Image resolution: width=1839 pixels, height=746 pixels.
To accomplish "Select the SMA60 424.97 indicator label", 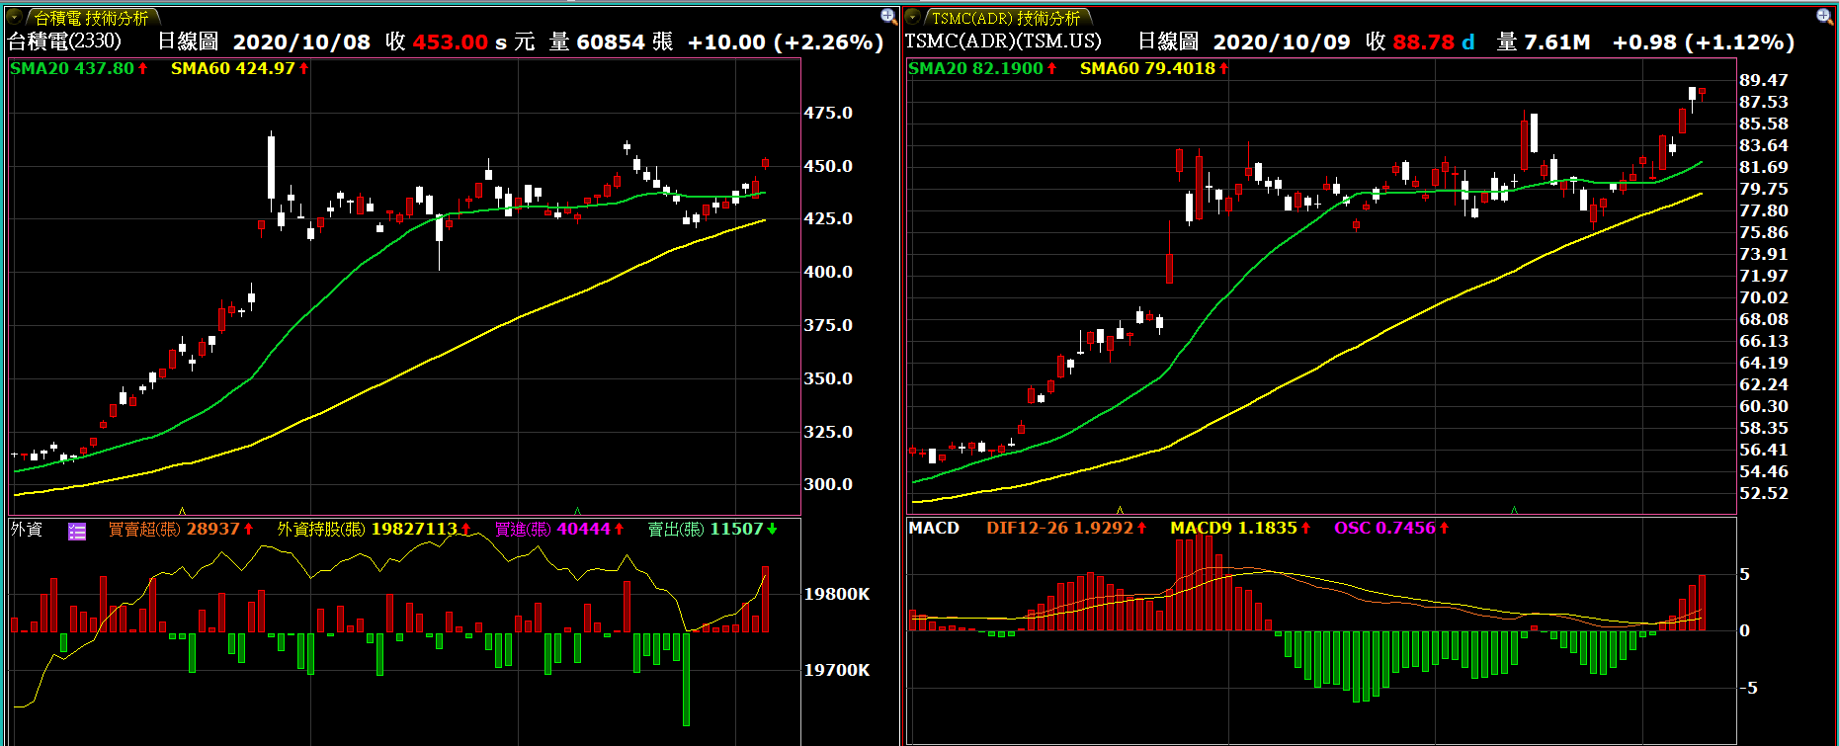I will [x=240, y=68].
